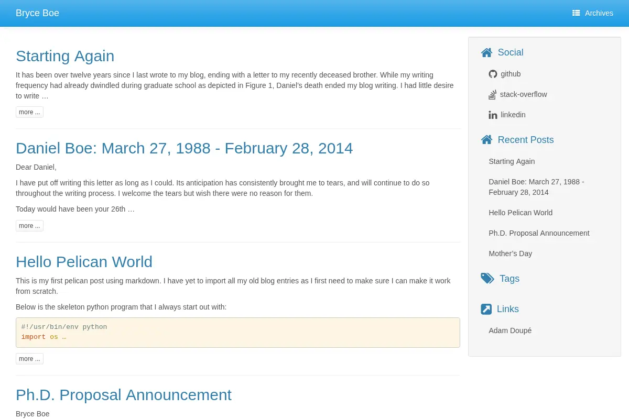Click the LinkedIn icon in sidebar
The image size is (629, 419).
click(x=493, y=115)
